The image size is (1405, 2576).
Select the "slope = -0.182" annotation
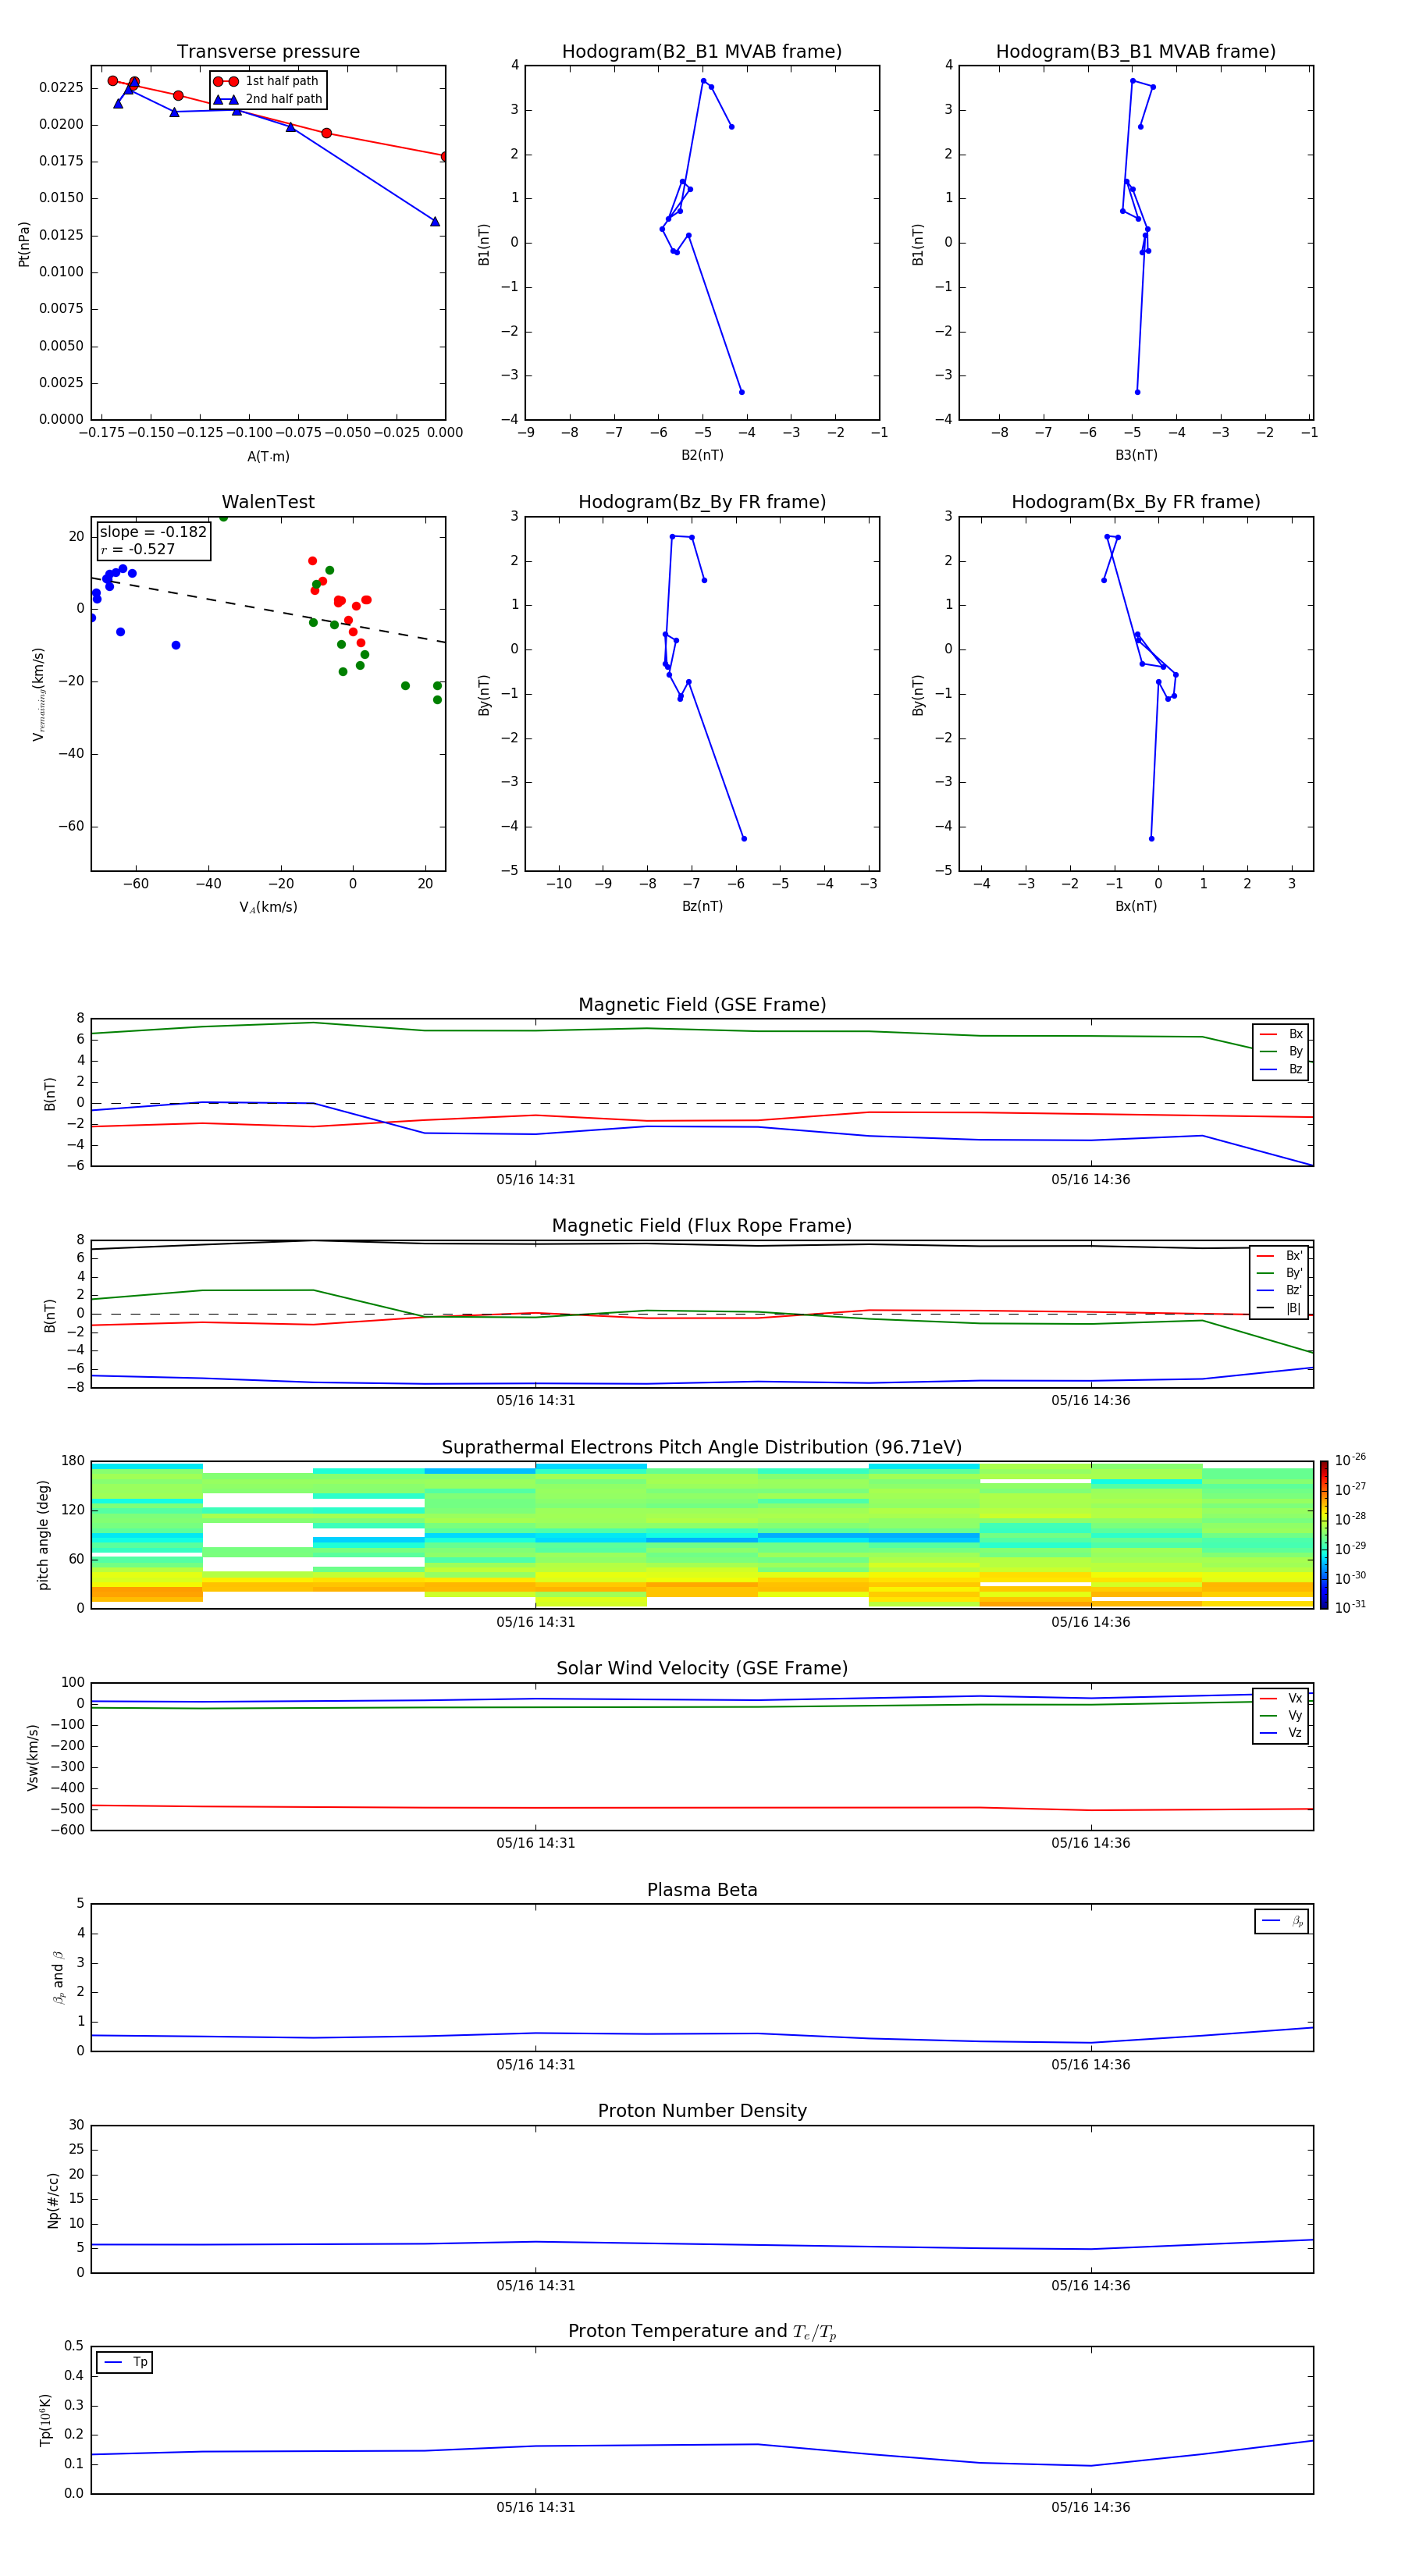coord(153,532)
